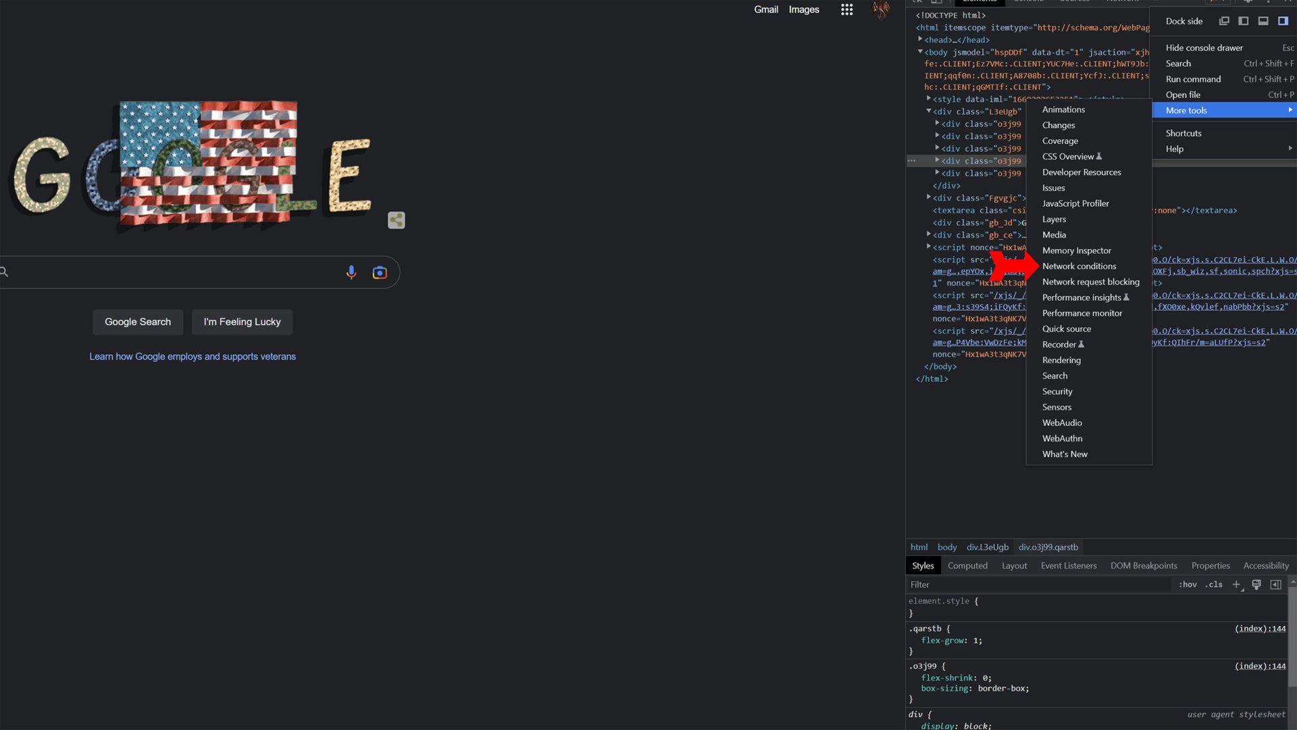The width and height of the screenshot is (1297, 730).
Task: Collapse the div L3eUgb node
Action: point(929,112)
